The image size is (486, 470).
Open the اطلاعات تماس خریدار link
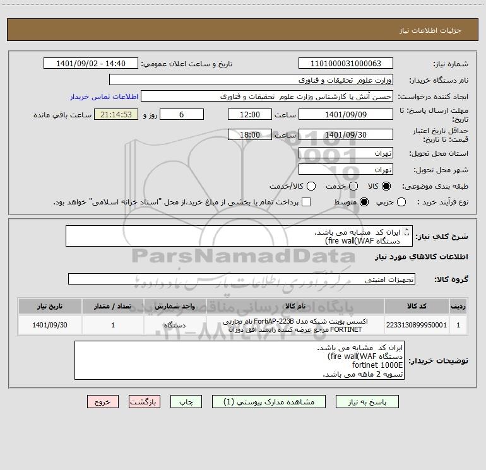(104, 97)
